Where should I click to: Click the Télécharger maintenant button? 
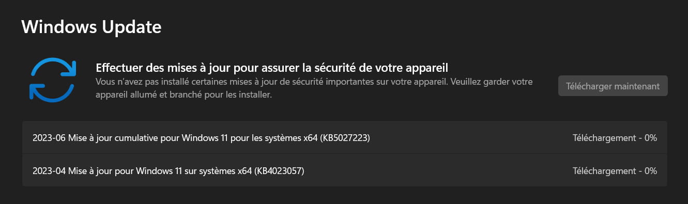pos(613,86)
